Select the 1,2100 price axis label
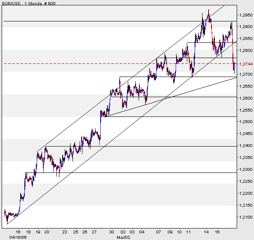The image size is (254, 240). (246, 217)
